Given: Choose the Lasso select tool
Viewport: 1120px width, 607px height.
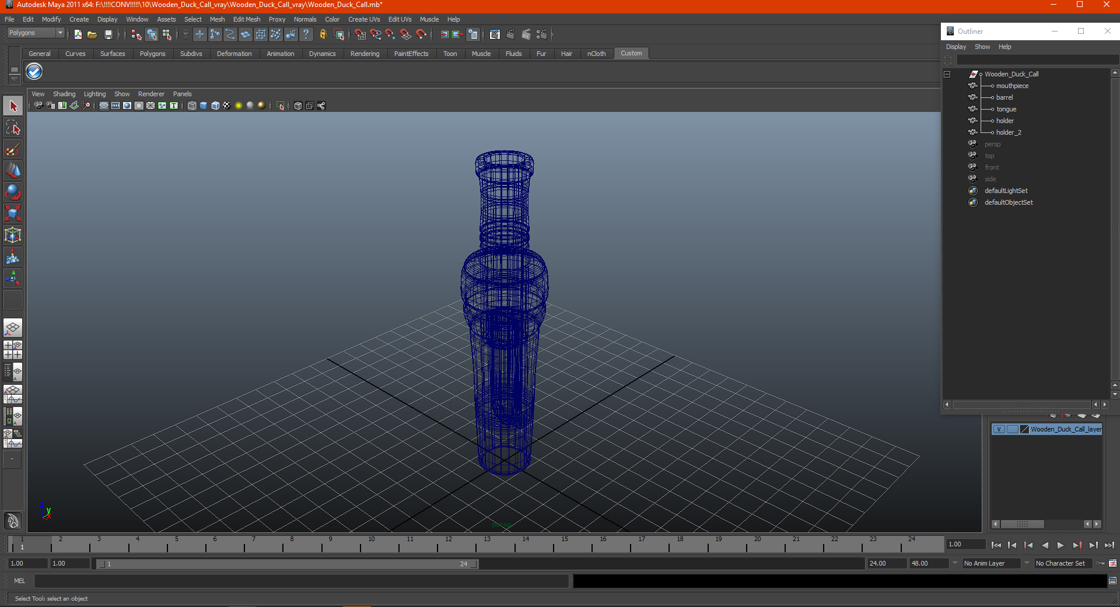Looking at the screenshot, I should coord(13,128).
